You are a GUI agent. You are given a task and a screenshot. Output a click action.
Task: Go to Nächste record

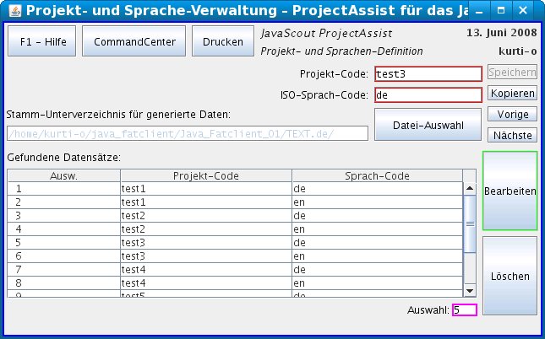tap(511, 135)
